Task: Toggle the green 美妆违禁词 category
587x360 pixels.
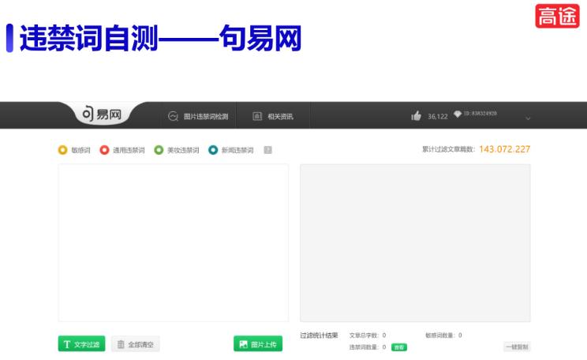Action: tap(159, 150)
